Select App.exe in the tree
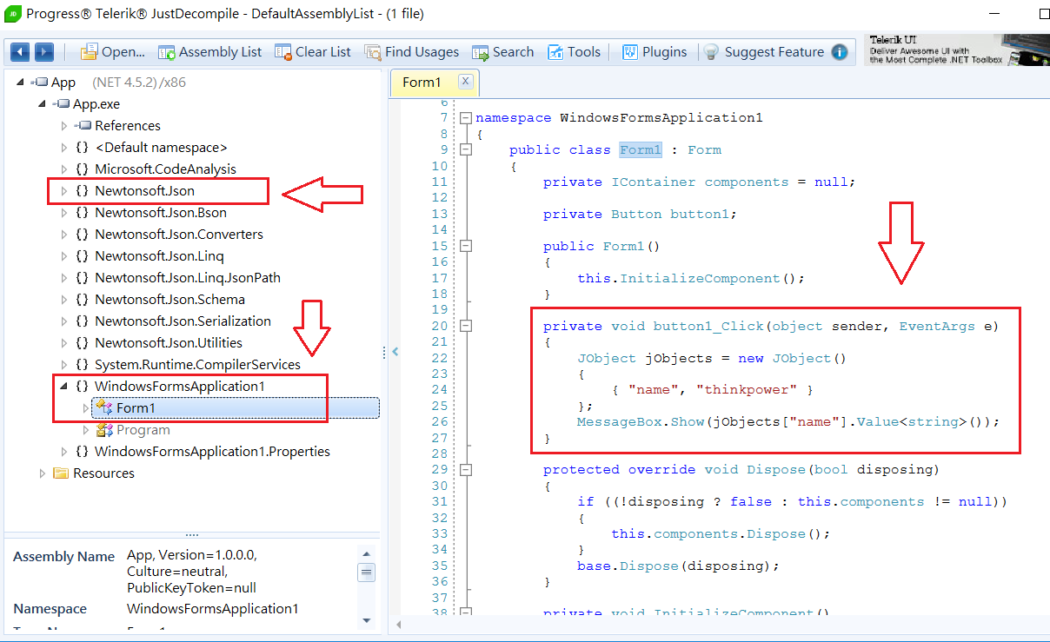Screen dimensions: 1050x642 [96, 104]
